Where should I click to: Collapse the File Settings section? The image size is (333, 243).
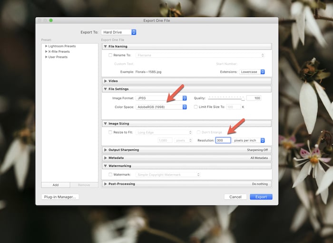105,89
